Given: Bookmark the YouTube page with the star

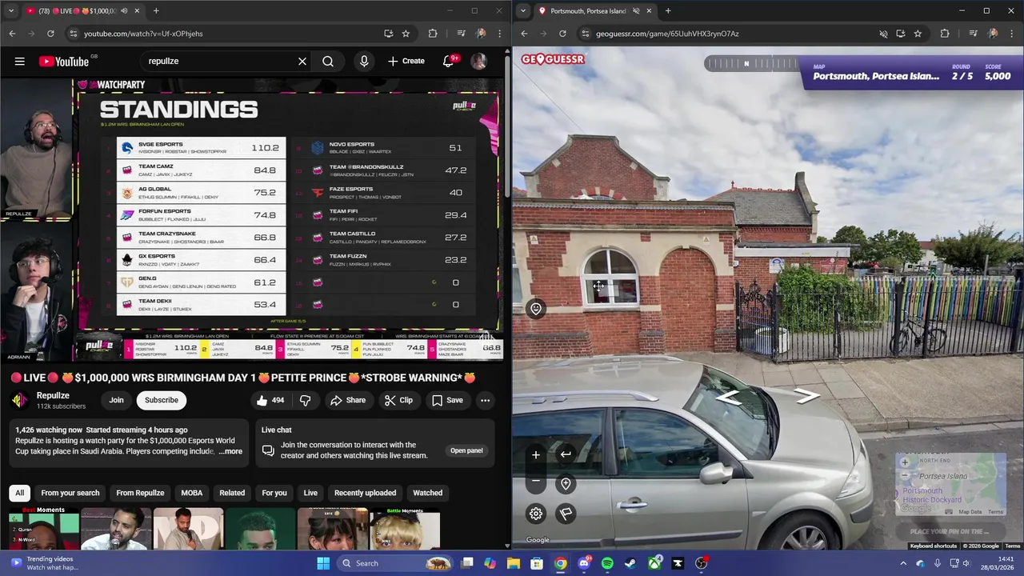Looking at the screenshot, I should (406, 34).
